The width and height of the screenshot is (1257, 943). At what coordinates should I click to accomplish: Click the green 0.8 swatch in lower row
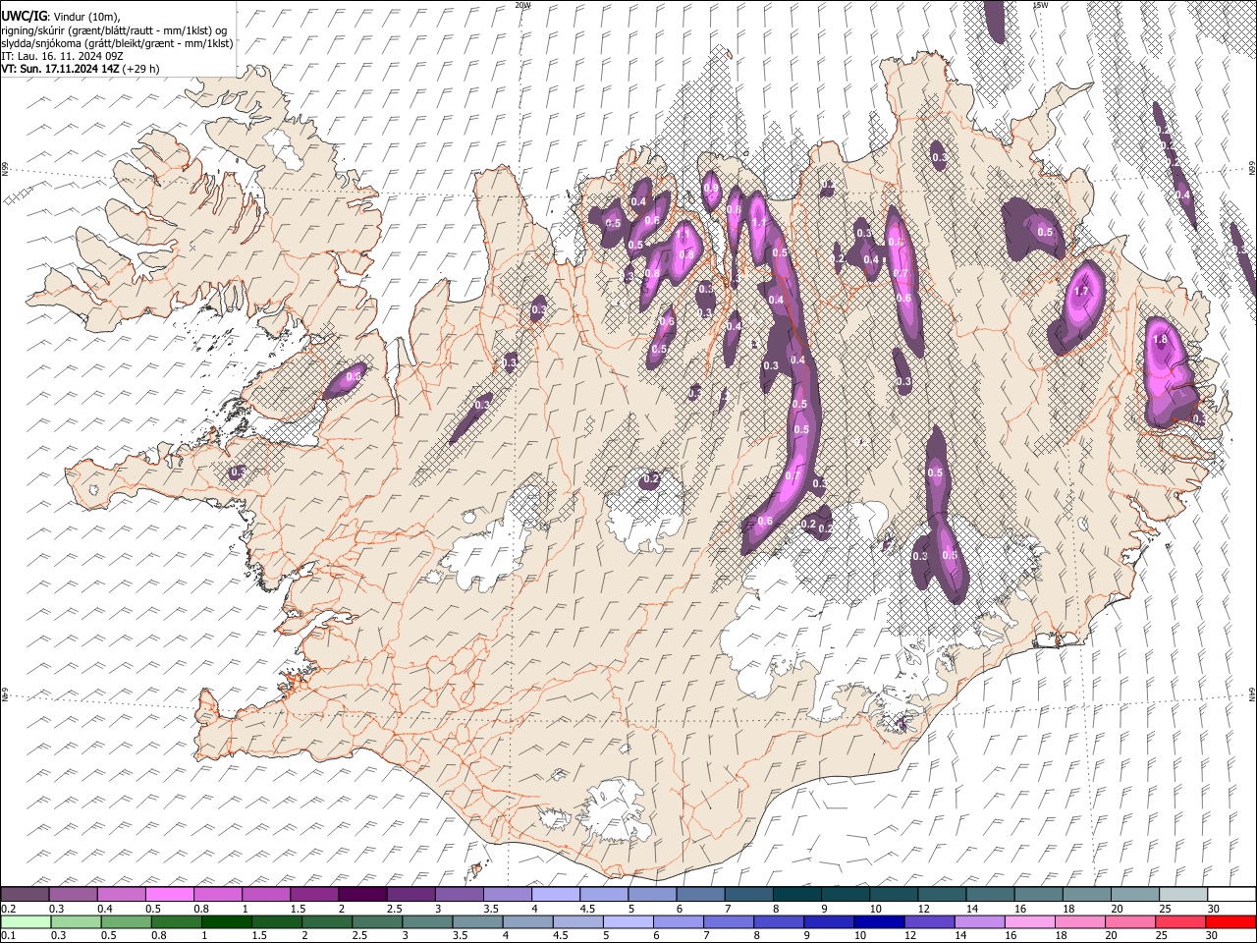pos(177,921)
